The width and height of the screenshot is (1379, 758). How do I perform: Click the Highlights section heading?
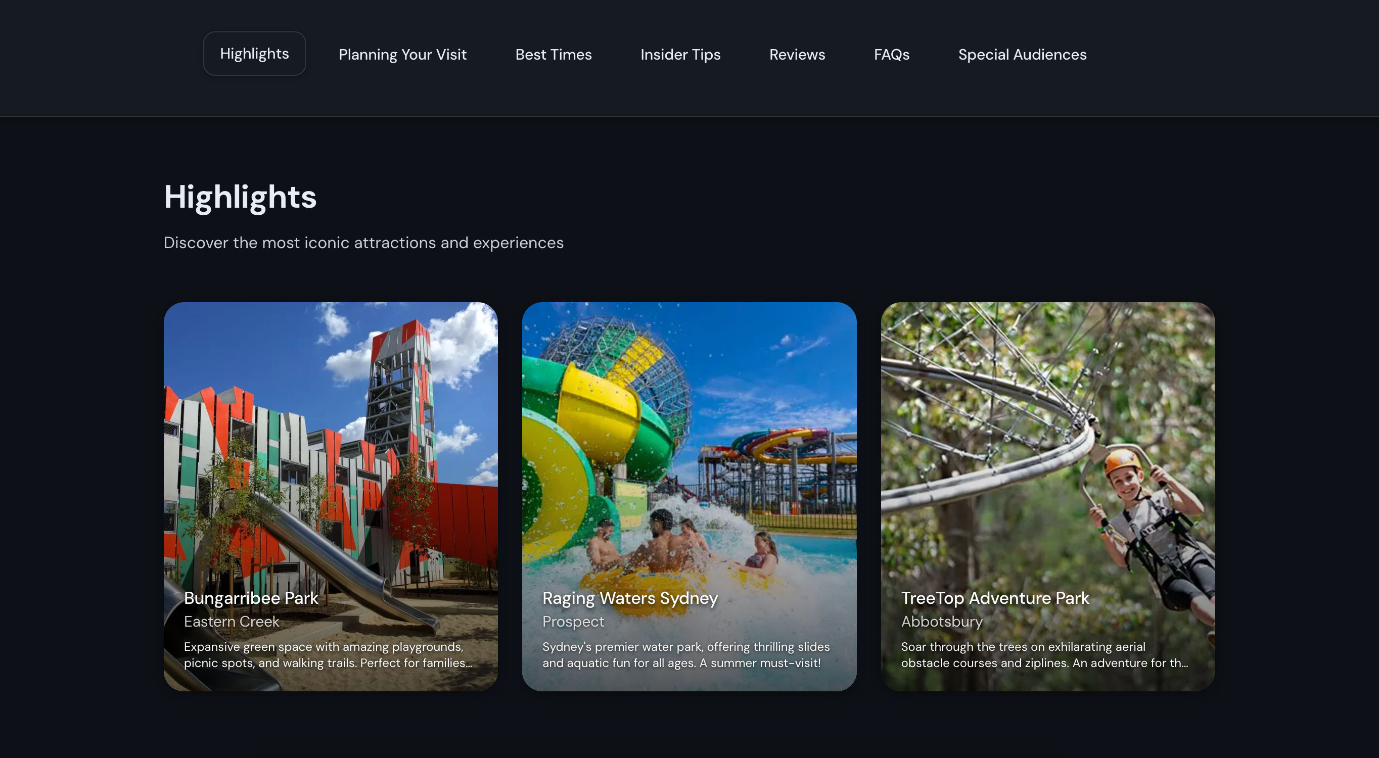[x=240, y=197]
